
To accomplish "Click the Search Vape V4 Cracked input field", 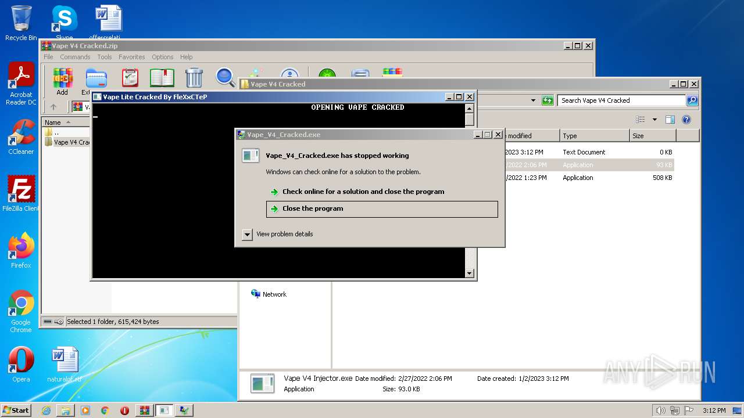I will pos(621,100).
